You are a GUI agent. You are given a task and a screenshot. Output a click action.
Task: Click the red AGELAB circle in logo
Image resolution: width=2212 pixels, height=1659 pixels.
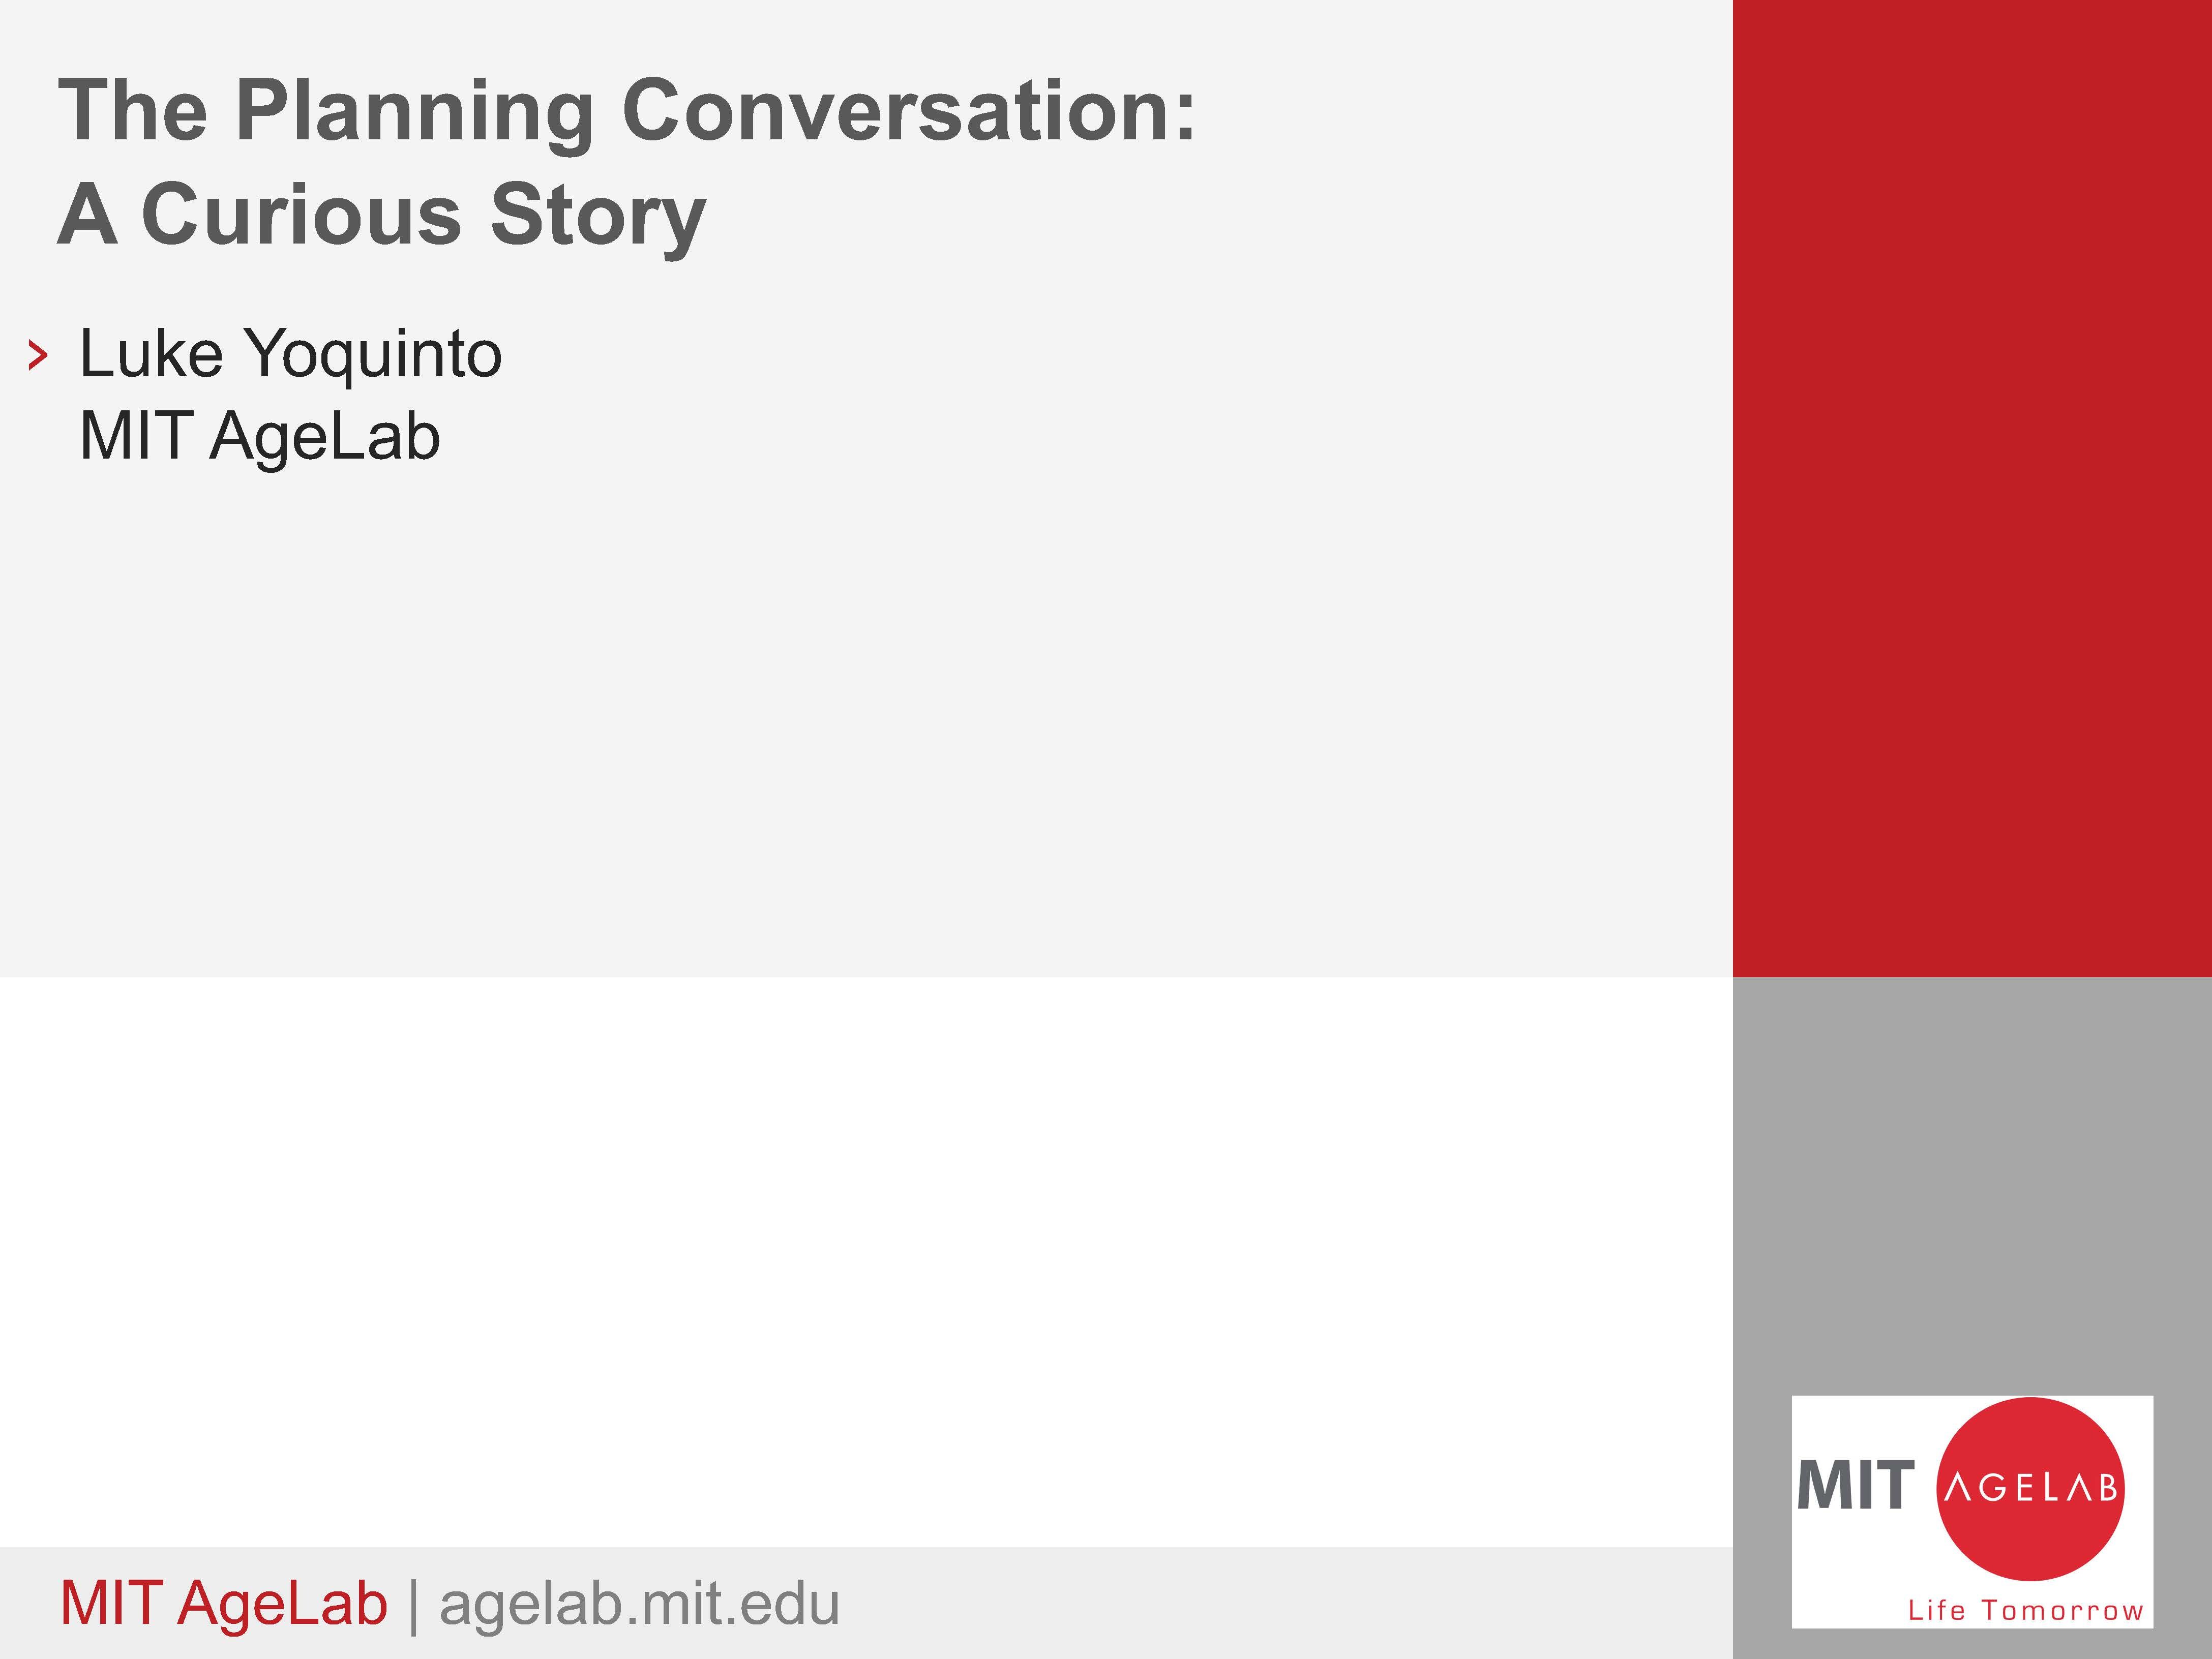(x=2031, y=1489)
